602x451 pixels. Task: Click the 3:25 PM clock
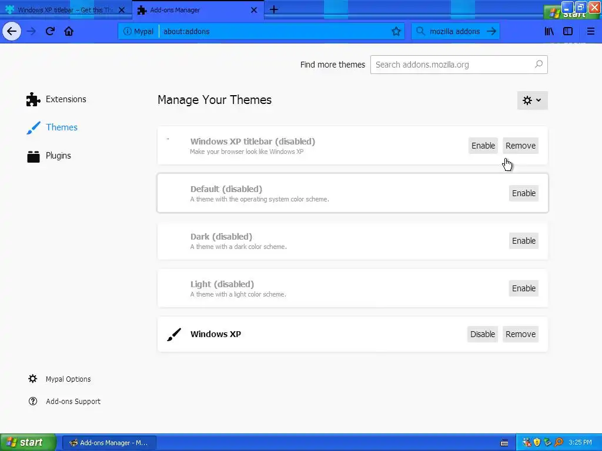click(x=580, y=443)
